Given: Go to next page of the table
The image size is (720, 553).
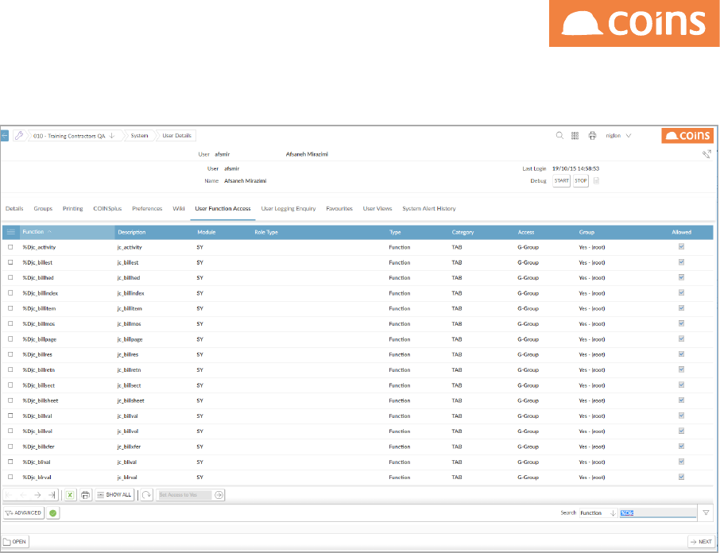Looking at the screenshot, I should pos(37,495).
